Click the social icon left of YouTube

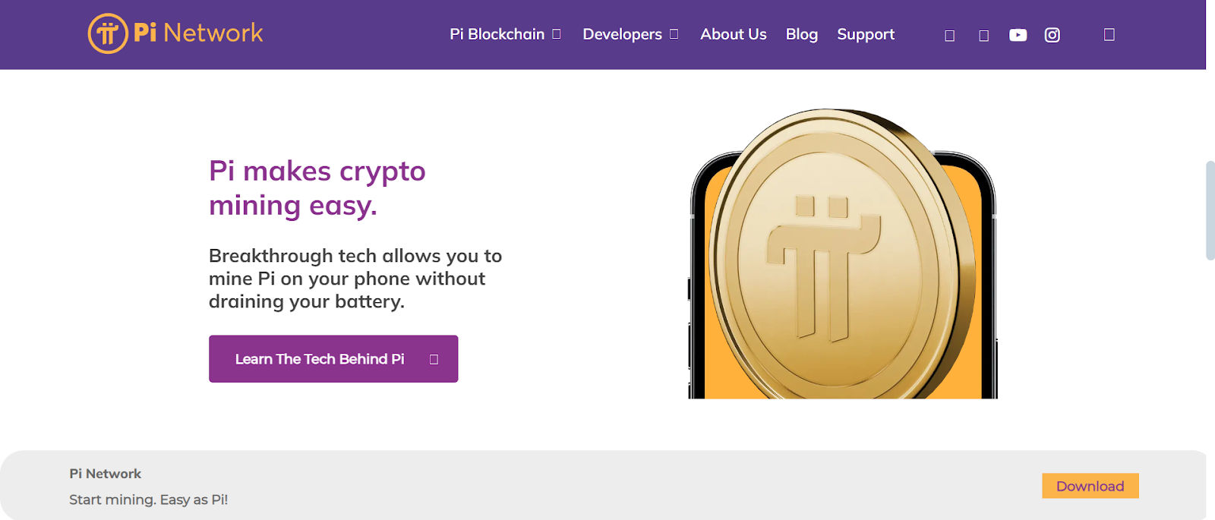point(984,34)
